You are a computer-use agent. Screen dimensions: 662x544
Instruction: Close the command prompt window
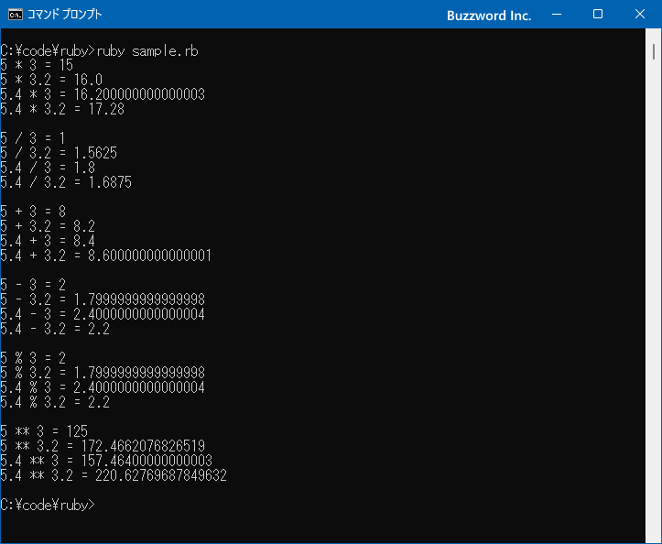pos(640,15)
